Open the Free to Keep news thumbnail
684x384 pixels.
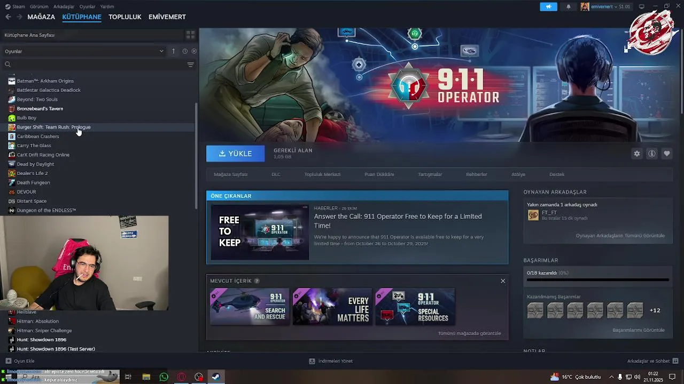click(260, 233)
